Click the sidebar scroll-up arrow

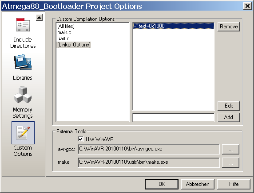pos(39,17)
